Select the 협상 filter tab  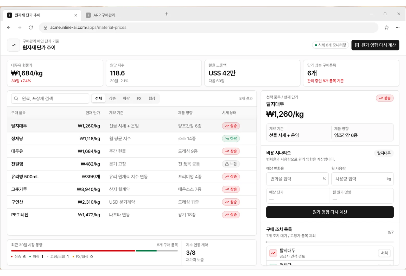click(x=152, y=98)
